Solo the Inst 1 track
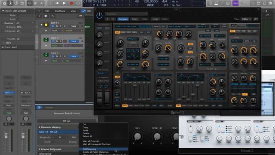The height and width of the screenshot is (155, 275). coord(61,41)
